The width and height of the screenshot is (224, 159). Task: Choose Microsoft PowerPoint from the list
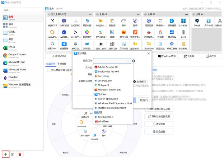pyautogui.click(x=113, y=90)
